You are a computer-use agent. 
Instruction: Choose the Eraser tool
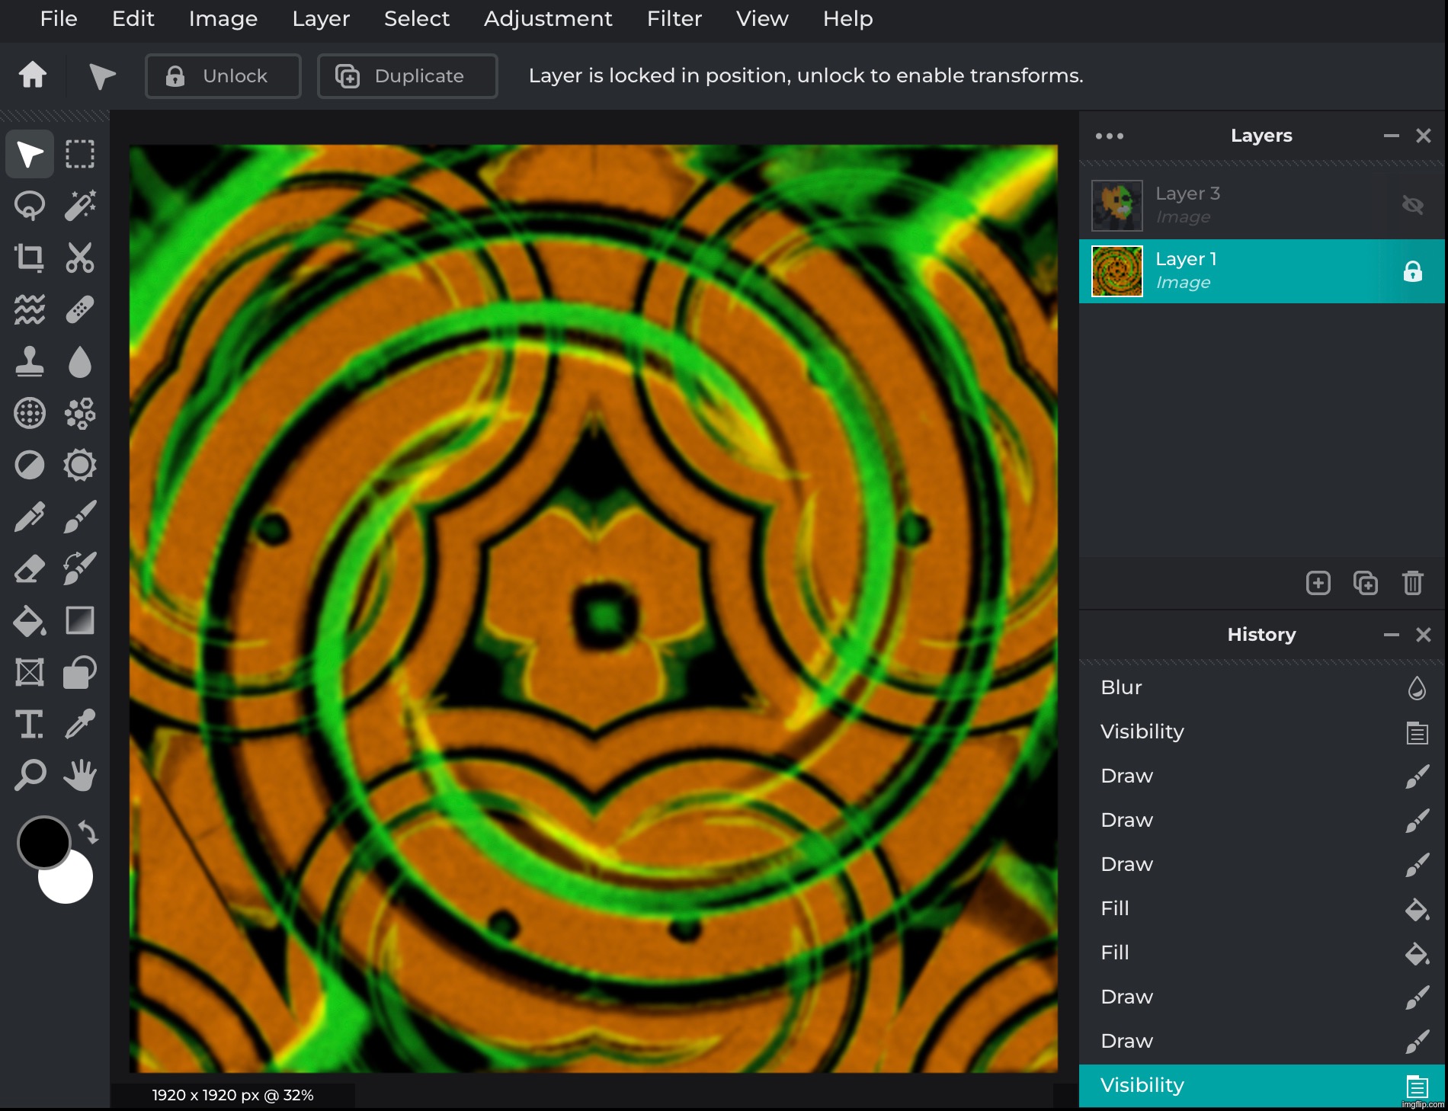click(29, 568)
